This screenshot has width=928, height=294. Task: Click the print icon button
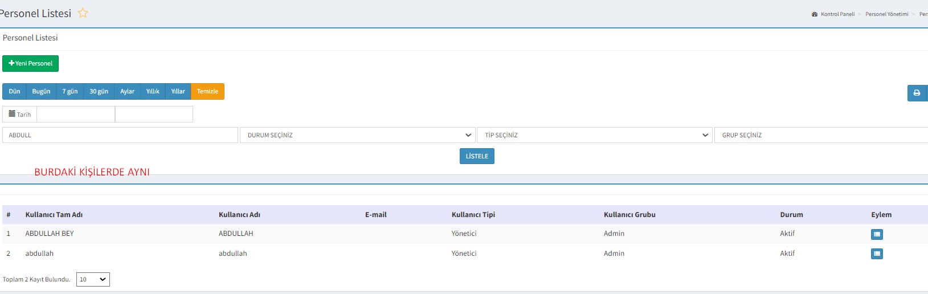(917, 93)
